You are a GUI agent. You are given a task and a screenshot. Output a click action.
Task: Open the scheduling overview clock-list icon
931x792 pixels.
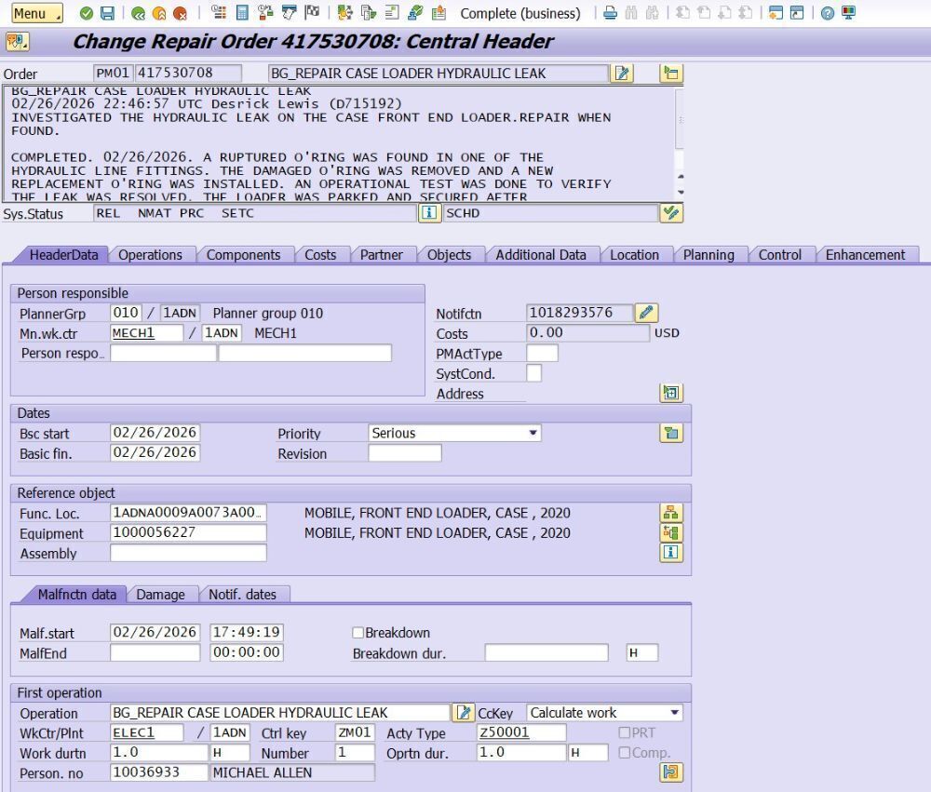(x=219, y=12)
